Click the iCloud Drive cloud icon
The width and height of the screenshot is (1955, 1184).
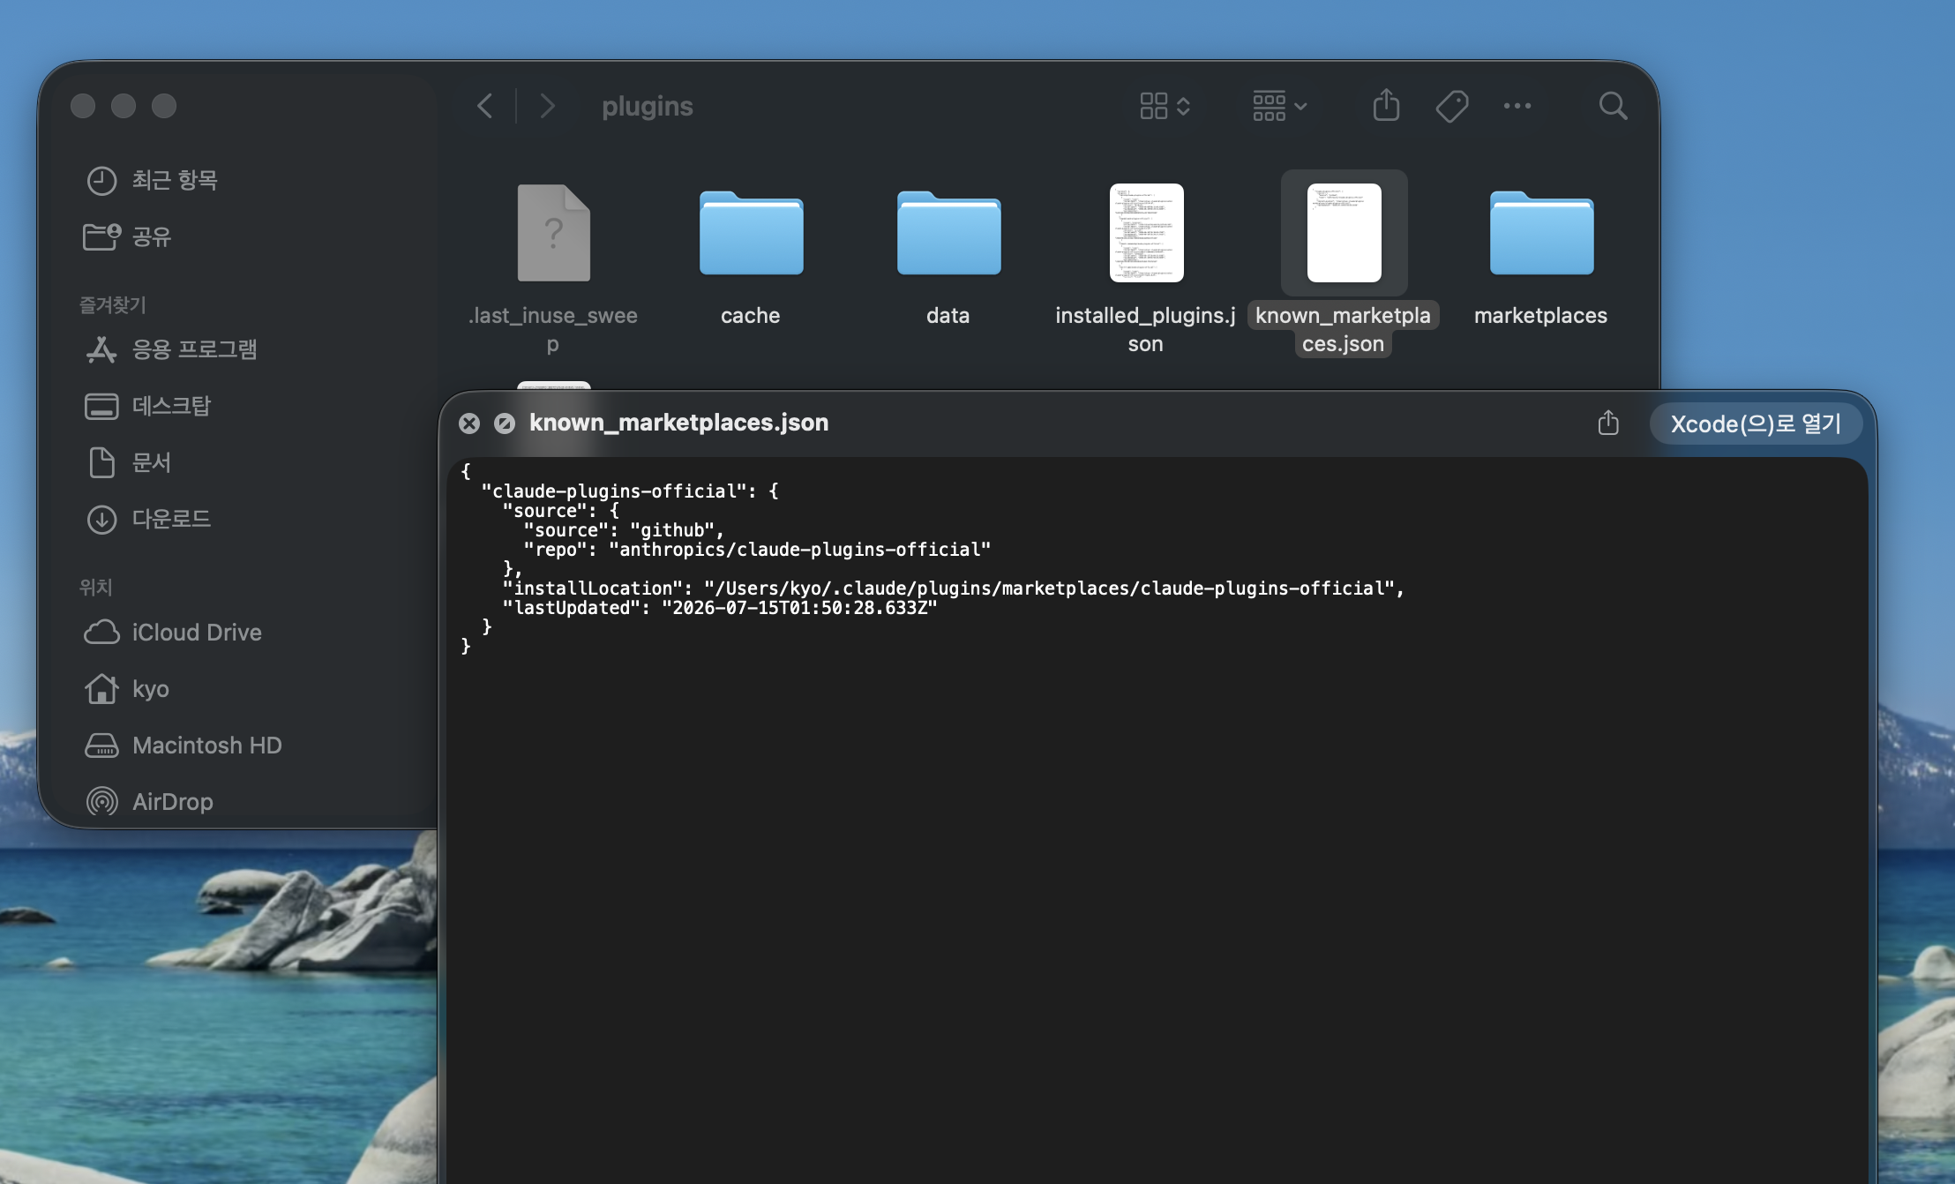102,633
